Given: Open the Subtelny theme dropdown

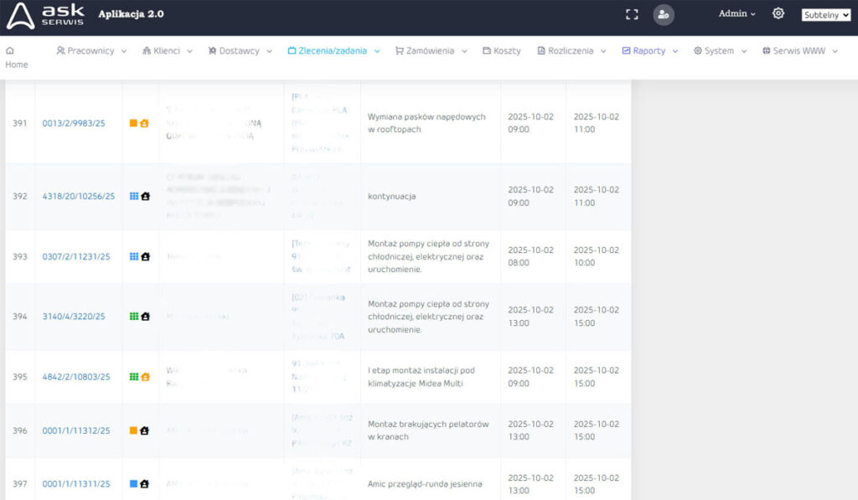Looking at the screenshot, I should pos(825,15).
